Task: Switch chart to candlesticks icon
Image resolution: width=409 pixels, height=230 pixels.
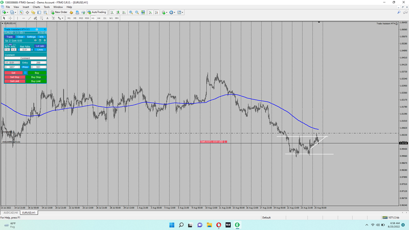Action: 118,12
